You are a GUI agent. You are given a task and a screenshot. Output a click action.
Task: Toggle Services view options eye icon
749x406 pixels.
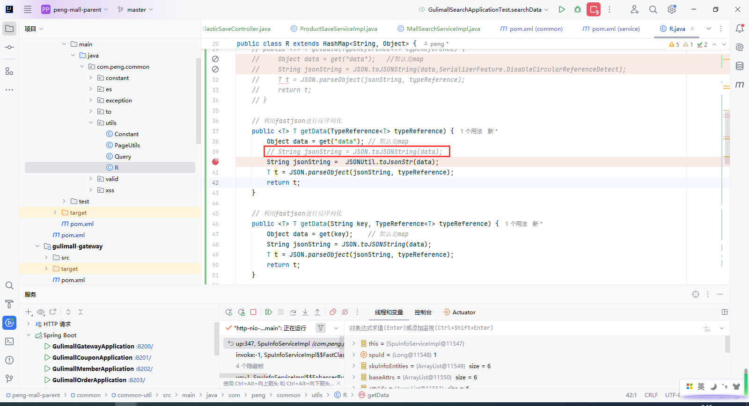pyautogui.click(x=41, y=312)
